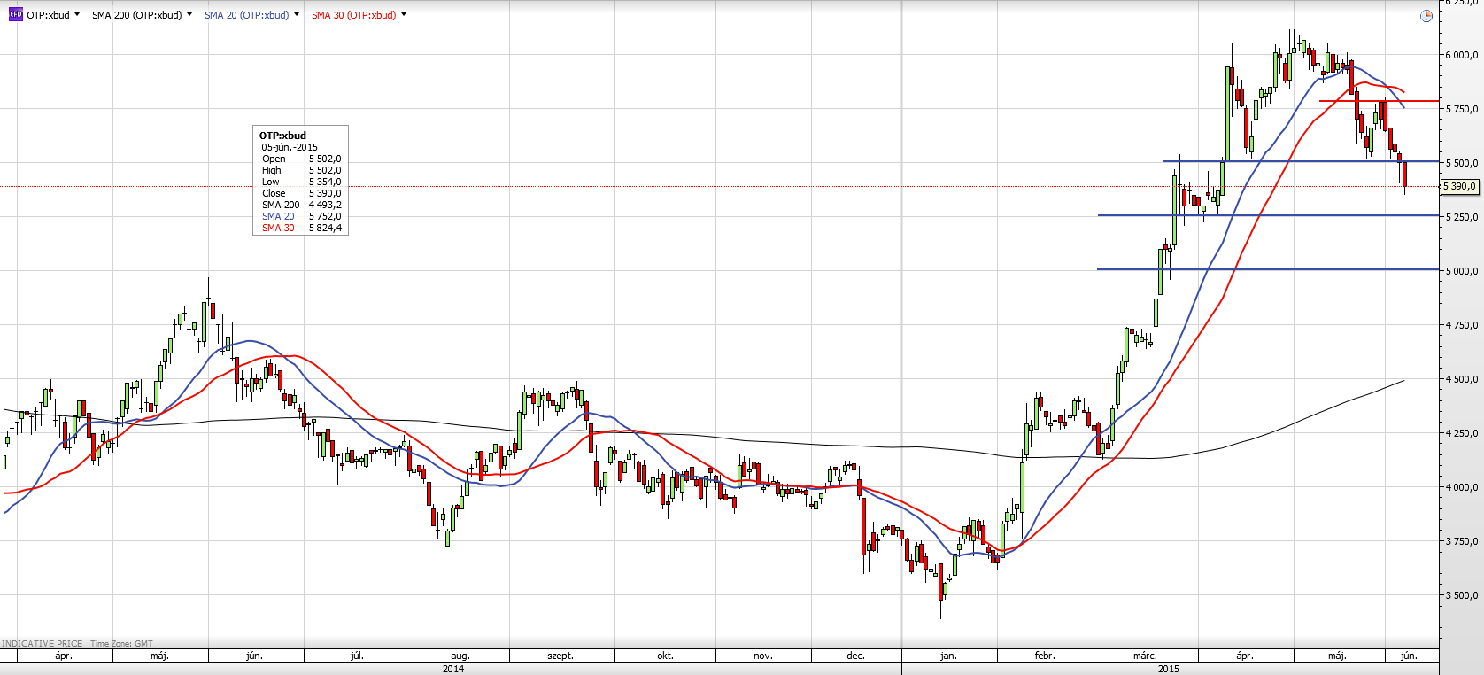Select the blue horizontal line at 5 000
This screenshot has height=675, width=1484.
click(1268, 269)
